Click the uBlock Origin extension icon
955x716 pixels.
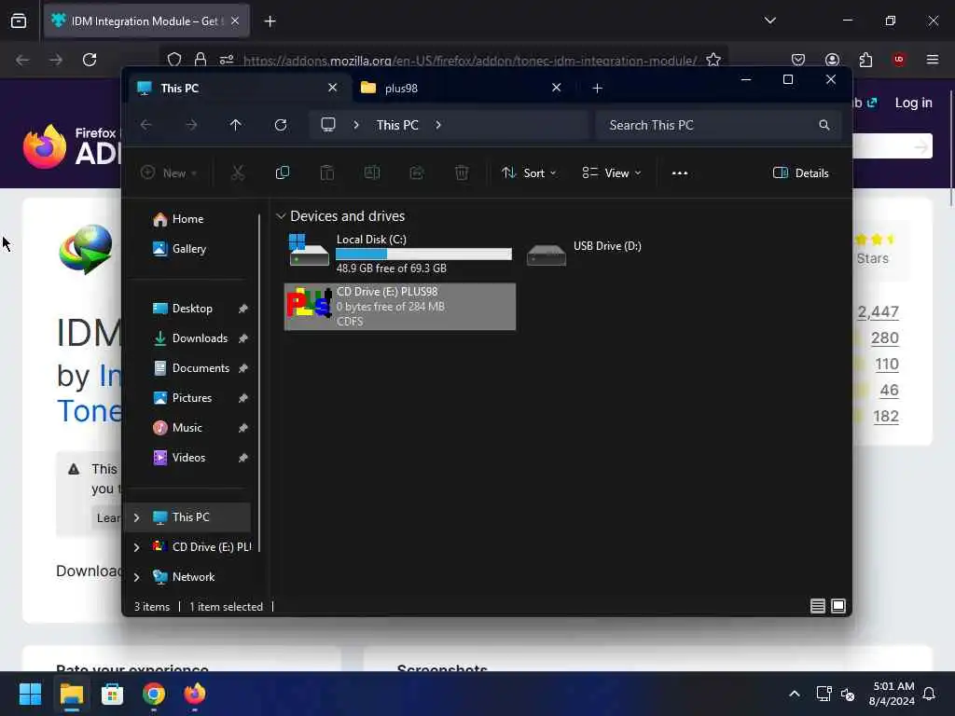899,60
